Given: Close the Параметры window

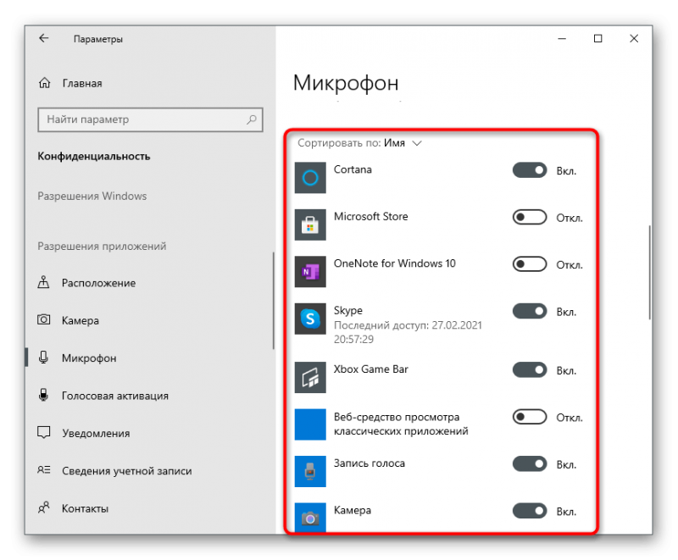Looking at the screenshot, I should pyautogui.click(x=633, y=38).
